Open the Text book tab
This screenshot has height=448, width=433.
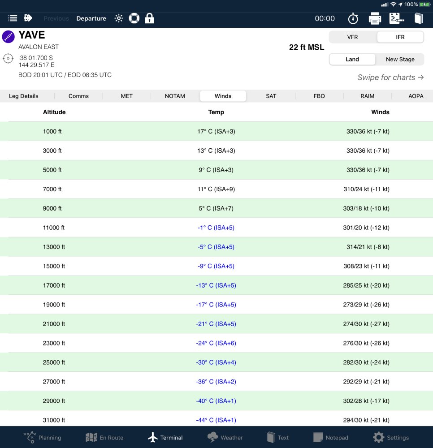278,437
